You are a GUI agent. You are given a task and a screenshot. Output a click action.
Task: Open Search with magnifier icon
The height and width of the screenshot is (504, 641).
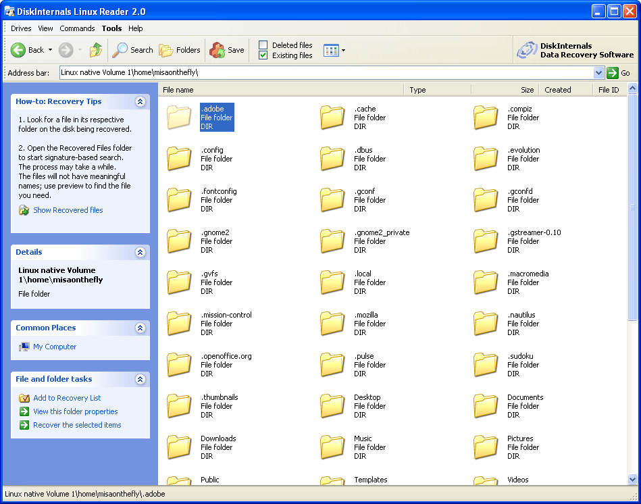(x=120, y=50)
